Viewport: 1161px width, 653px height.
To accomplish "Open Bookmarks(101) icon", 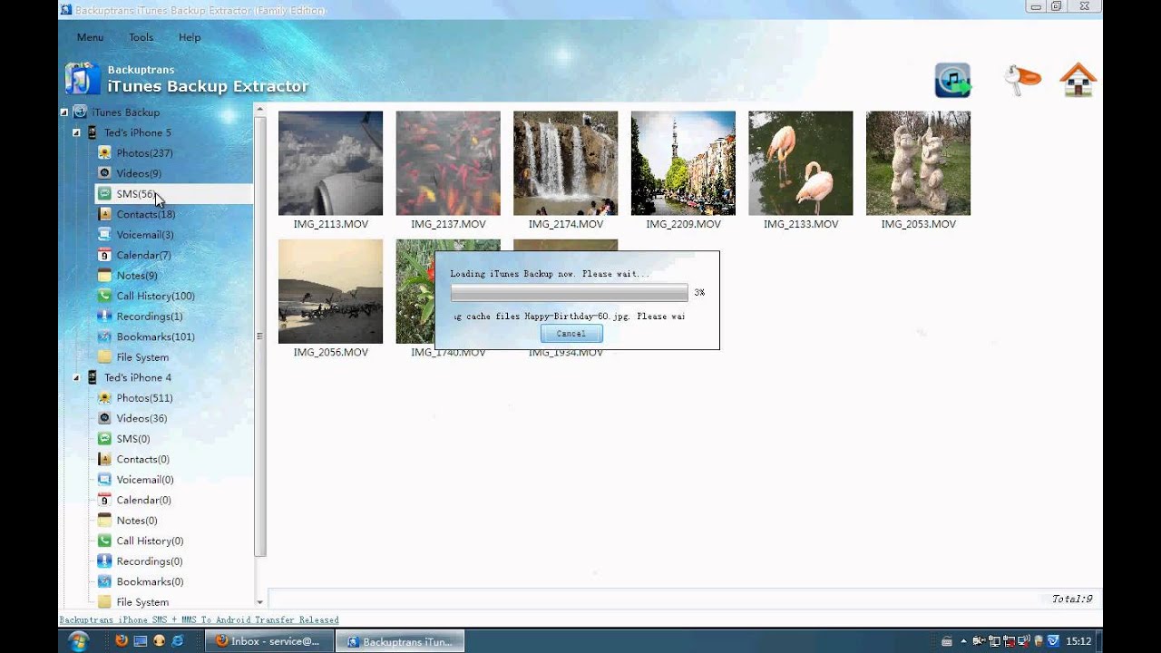I will 104,336.
